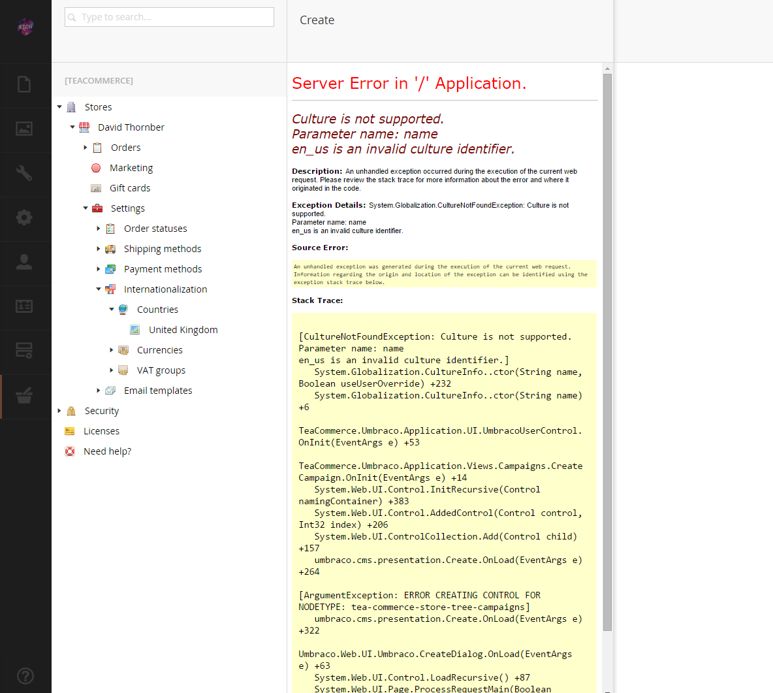The width and height of the screenshot is (773, 693).
Task: Click the clipboard icon beside Orders
Action: (98, 148)
